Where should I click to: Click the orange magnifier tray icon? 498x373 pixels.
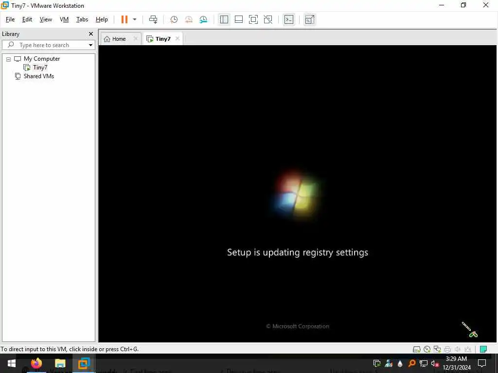pos(411,363)
